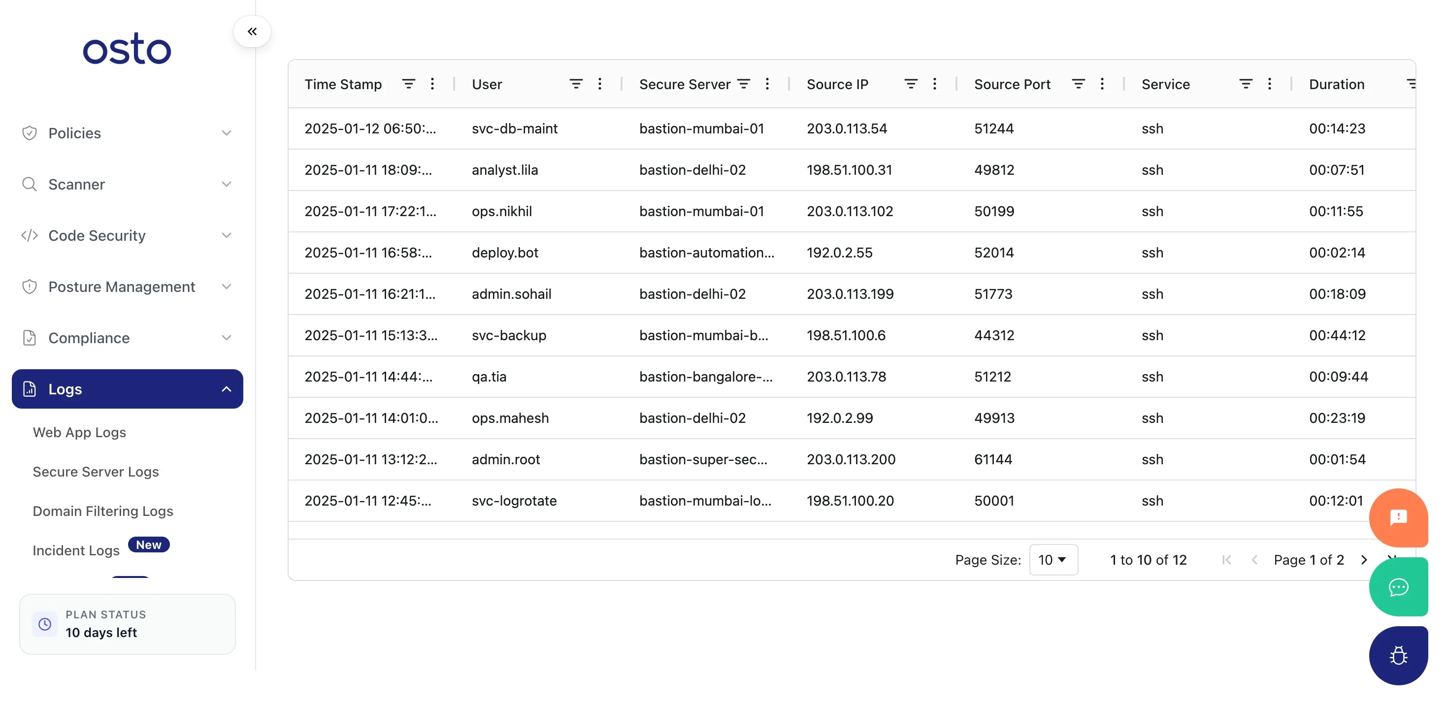Open Posture Management menu item
Viewport: 1448px width, 705px height.
pyautogui.click(x=127, y=287)
